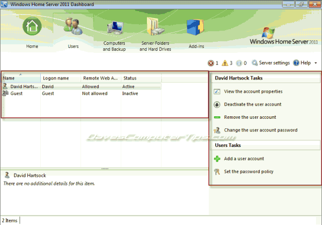
Task: Click the 2 Items status bar text
Action: pyautogui.click(x=10, y=220)
